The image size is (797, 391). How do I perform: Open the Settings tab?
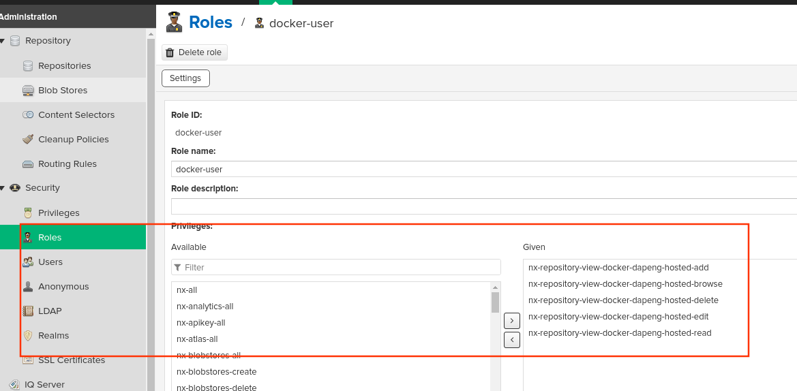pyautogui.click(x=185, y=78)
